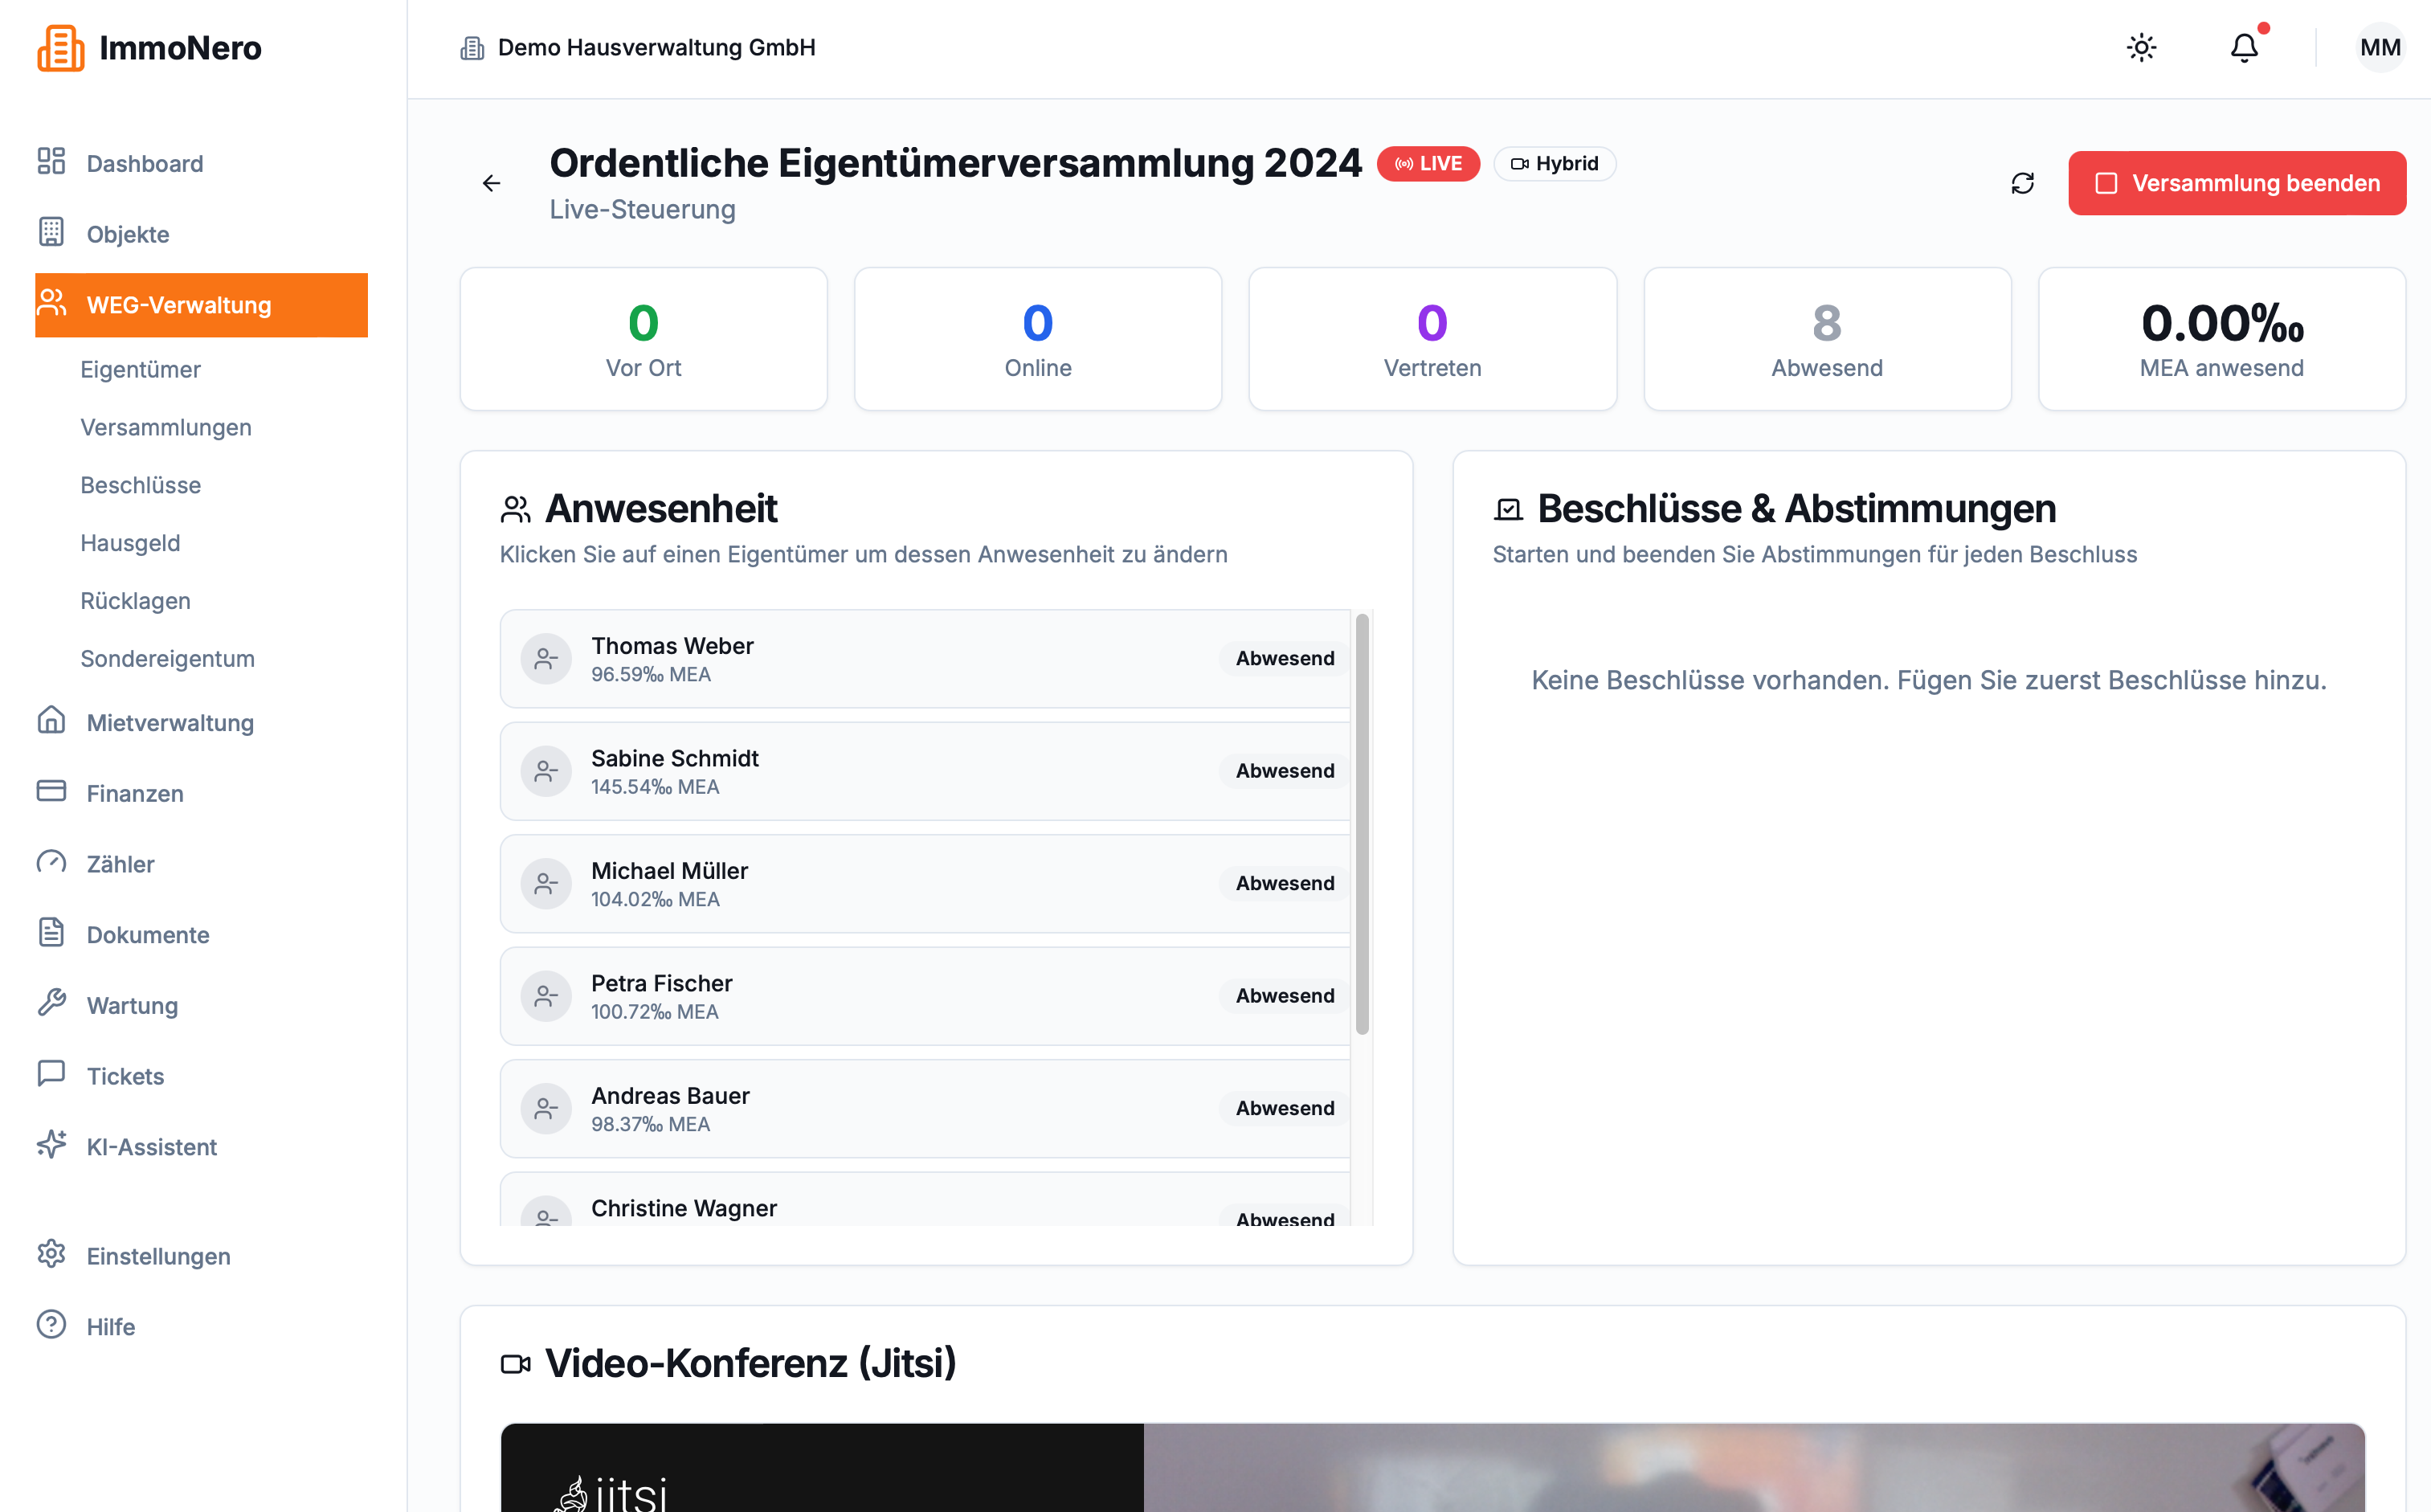The width and height of the screenshot is (2431, 1512).
Task: Click the Mietverwaltung house icon
Action: (51, 721)
